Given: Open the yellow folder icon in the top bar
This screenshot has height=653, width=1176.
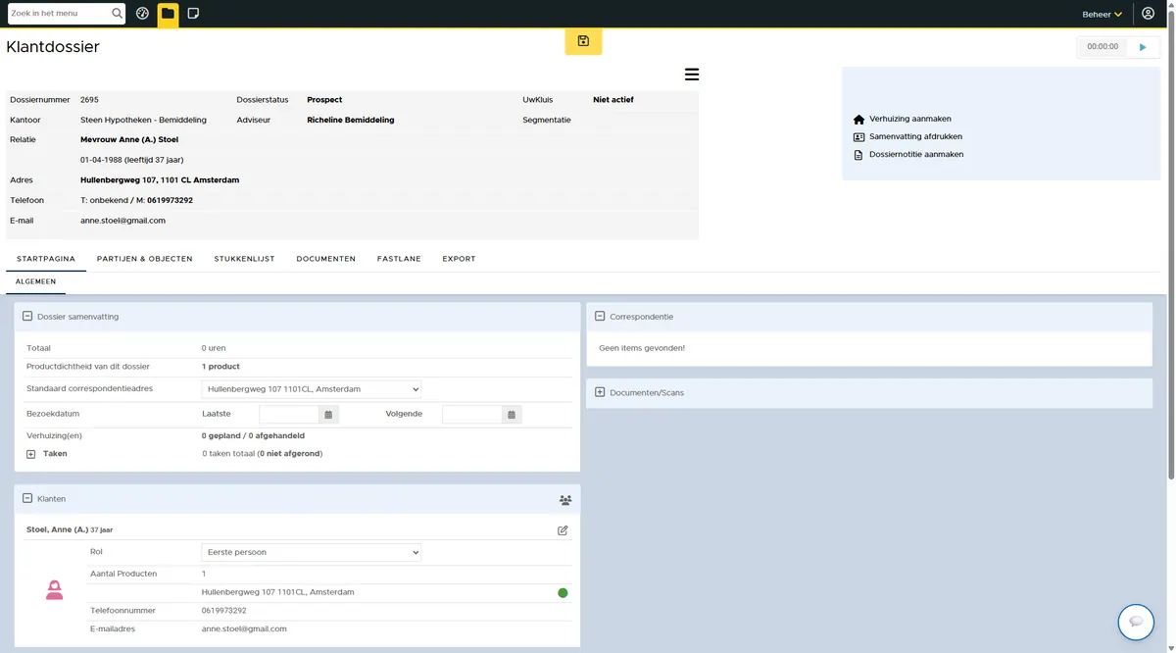Looking at the screenshot, I should point(168,14).
